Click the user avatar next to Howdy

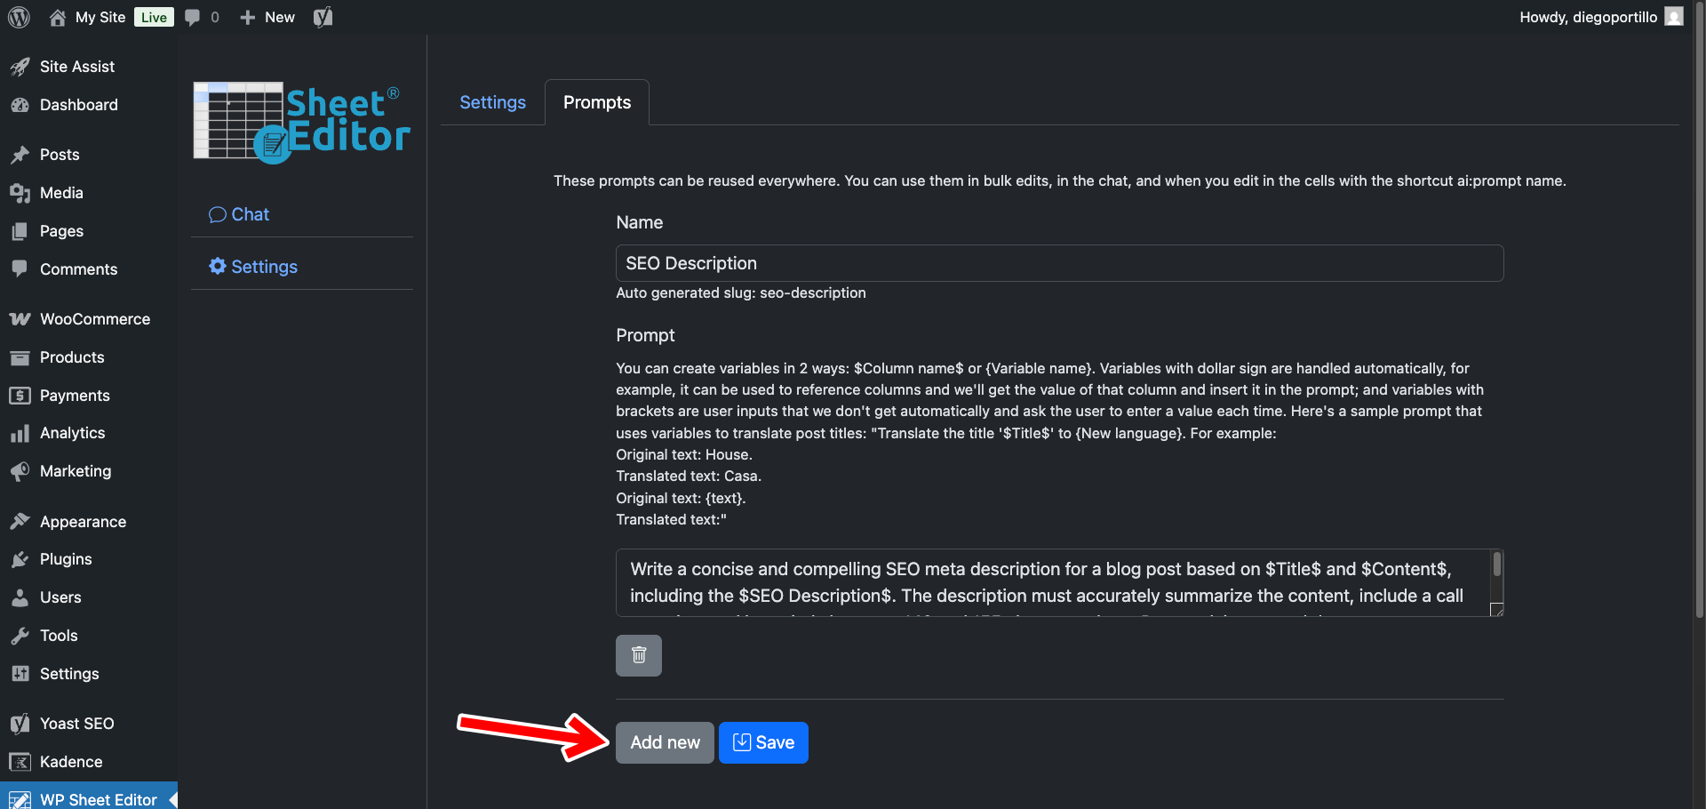pyautogui.click(x=1674, y=17)
